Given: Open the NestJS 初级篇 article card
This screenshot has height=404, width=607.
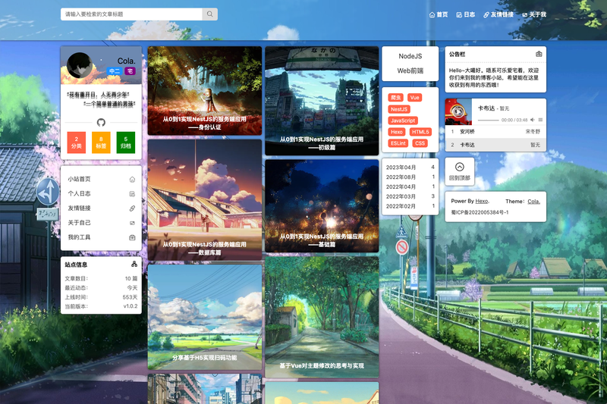Looking at the screenshot, I should (322, 101).
